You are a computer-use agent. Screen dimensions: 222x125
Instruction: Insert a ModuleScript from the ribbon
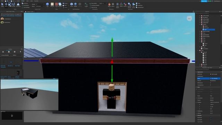[x=140, y=7]
